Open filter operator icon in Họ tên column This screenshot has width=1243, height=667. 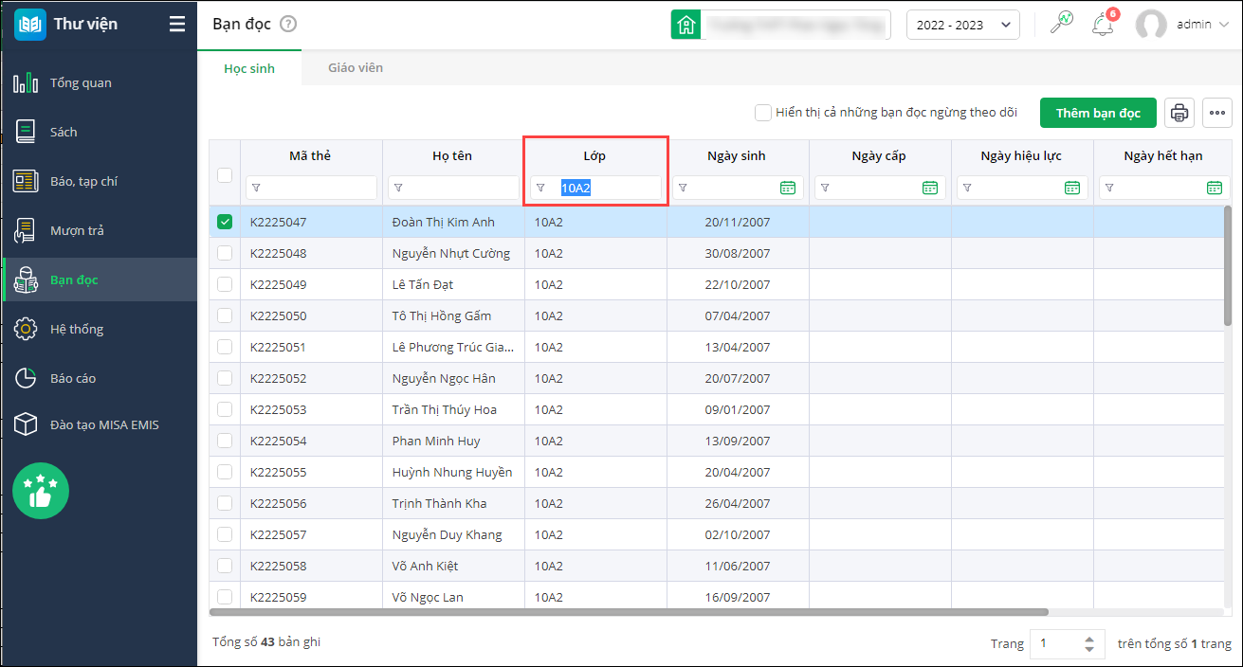point(398,188)
